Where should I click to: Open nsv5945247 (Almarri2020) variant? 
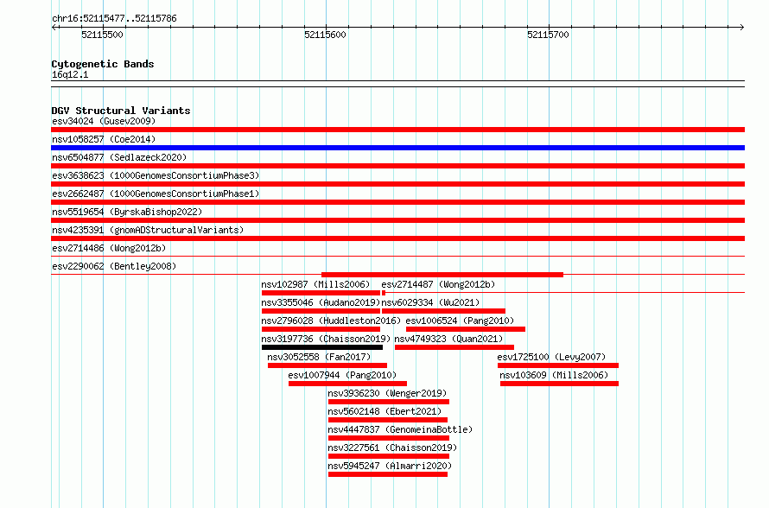(390, 466)
